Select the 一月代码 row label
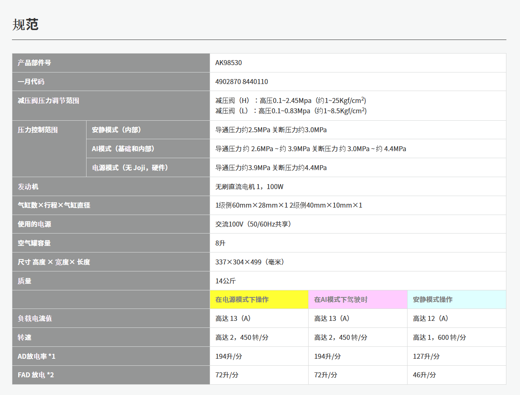Screen dimensions: 520x395 (111, 82)
